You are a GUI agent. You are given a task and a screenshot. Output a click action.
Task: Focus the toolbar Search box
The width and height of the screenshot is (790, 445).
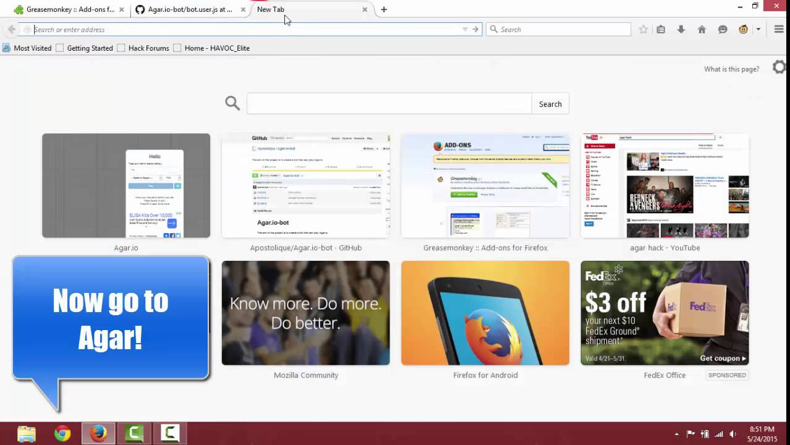(558, 29)
